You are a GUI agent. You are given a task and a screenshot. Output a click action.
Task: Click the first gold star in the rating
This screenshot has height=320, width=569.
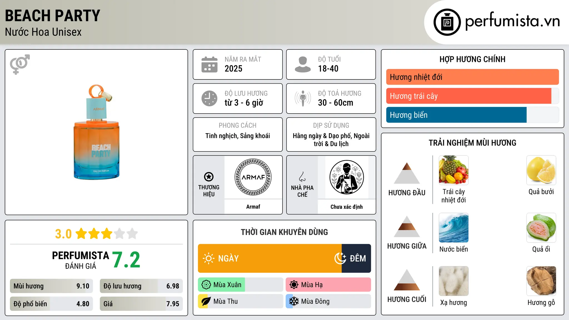pyautogui.click(x=81, y=234)
